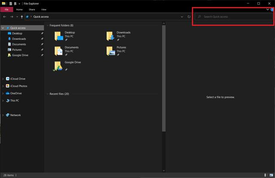Image resolution: width=275 pixels, height=178 pixels.
Task: Click the vertical scrollbar thumb in file list
Action: [x=164, y=78]
